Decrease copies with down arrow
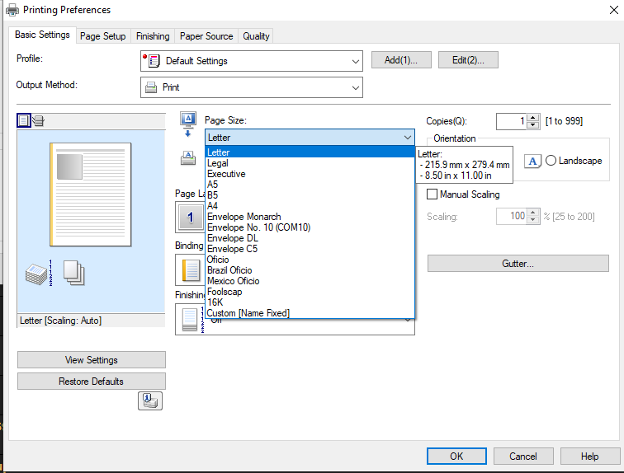 tap(533, 125)
